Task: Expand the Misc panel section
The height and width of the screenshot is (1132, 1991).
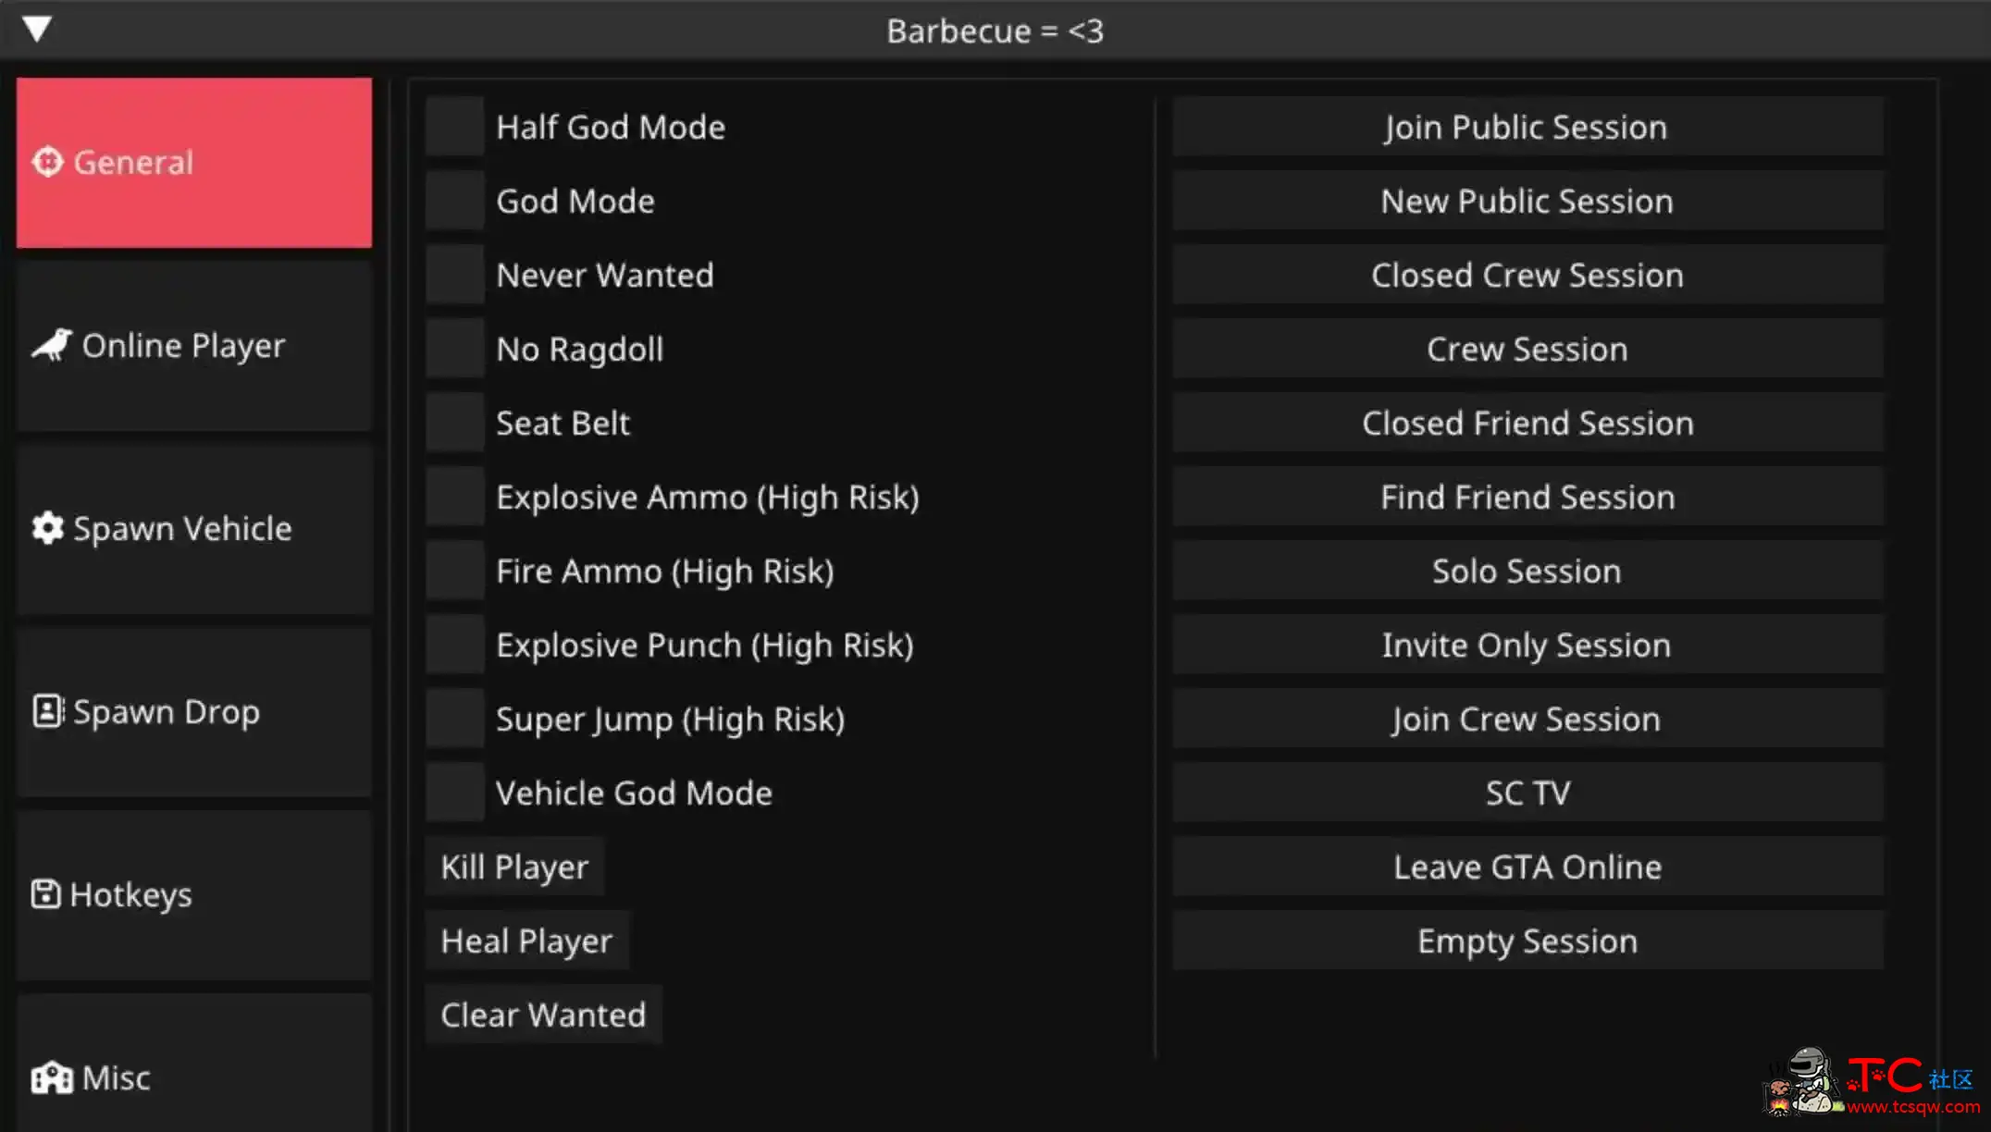Action: pyautogui.click(x=192, y=1077)
